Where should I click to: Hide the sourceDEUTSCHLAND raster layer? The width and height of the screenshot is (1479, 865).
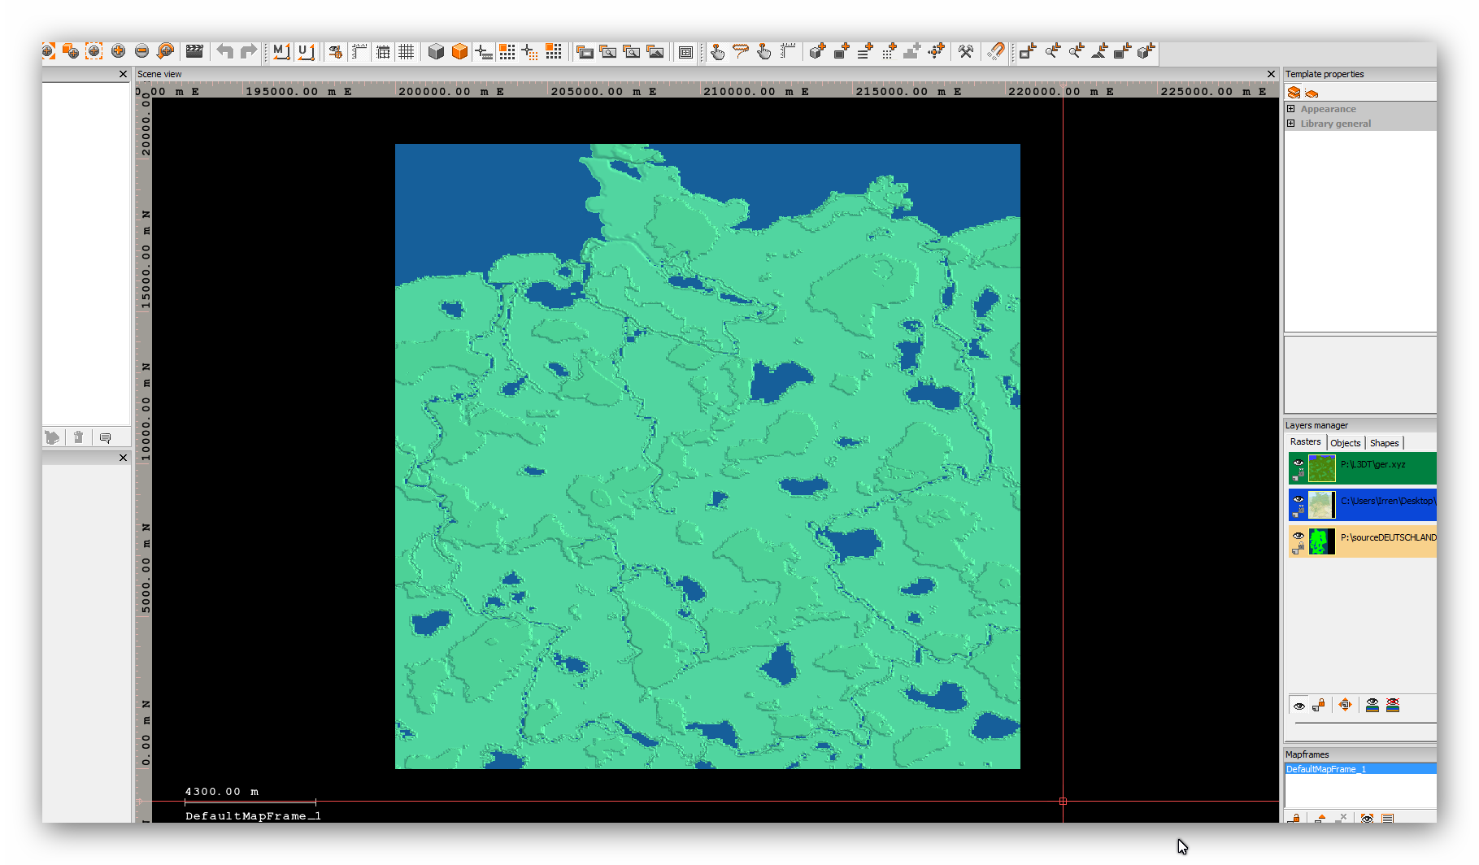point(1298,536)
